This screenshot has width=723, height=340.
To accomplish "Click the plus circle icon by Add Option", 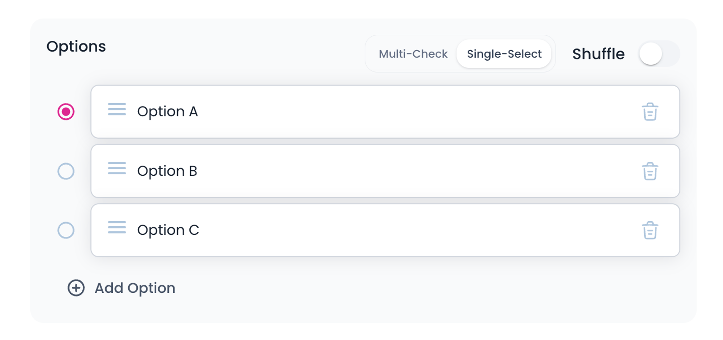I will tap(76, 288).
